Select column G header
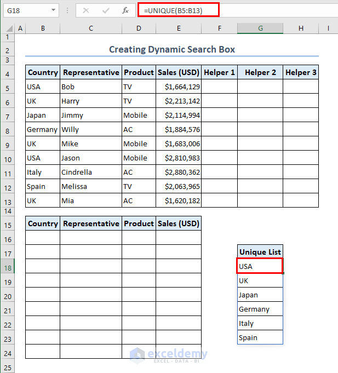 point(260,28)
